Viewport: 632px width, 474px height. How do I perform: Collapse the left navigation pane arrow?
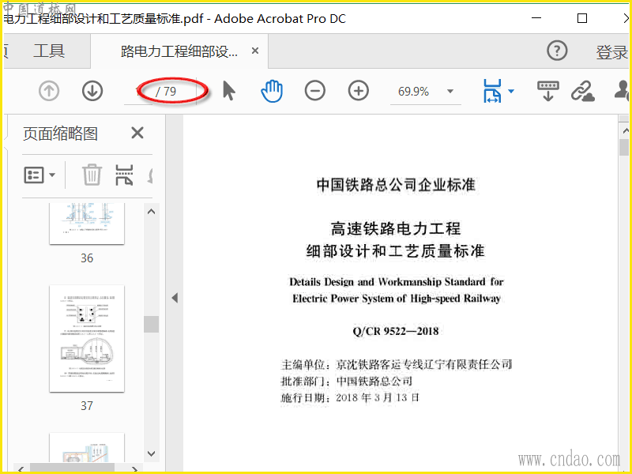point(175,298)
